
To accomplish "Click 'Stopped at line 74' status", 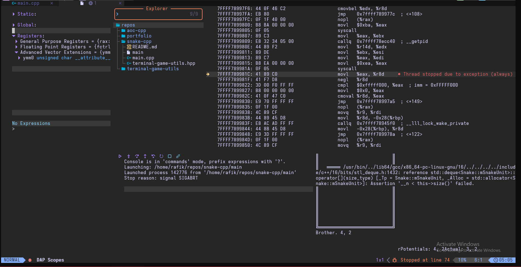I will pos(425,260).
